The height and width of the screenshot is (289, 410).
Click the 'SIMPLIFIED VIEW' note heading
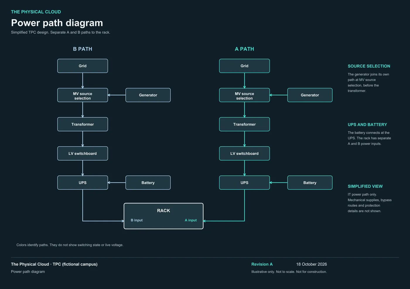click(365, 186)
